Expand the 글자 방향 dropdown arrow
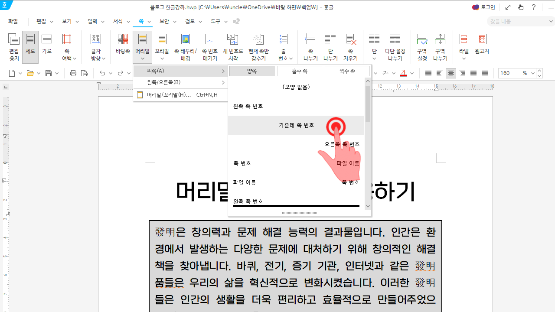This screenshot has width=555, height=312. (104, 58)
